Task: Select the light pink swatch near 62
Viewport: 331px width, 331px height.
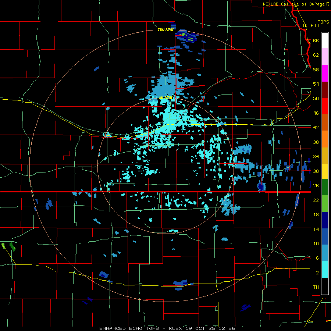Action: (x=325, y=57)
